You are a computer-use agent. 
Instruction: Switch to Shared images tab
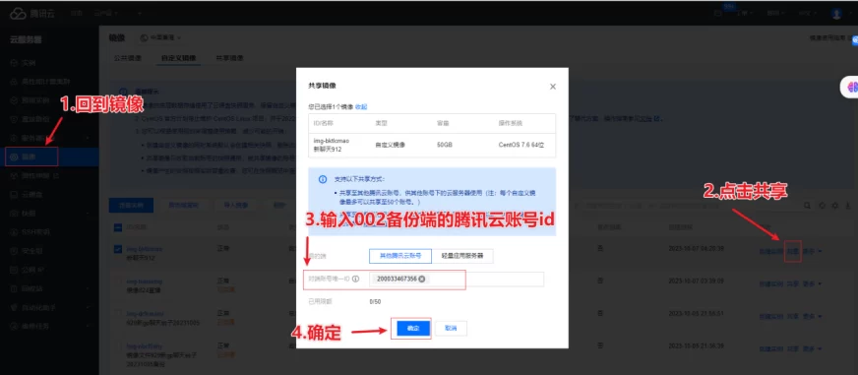(229, 58)
